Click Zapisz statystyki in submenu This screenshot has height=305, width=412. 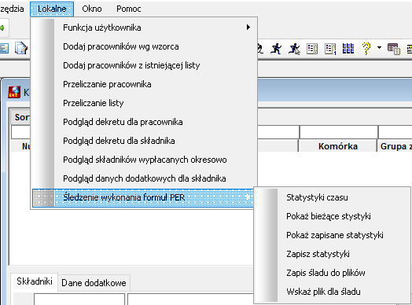pos(332,254)
